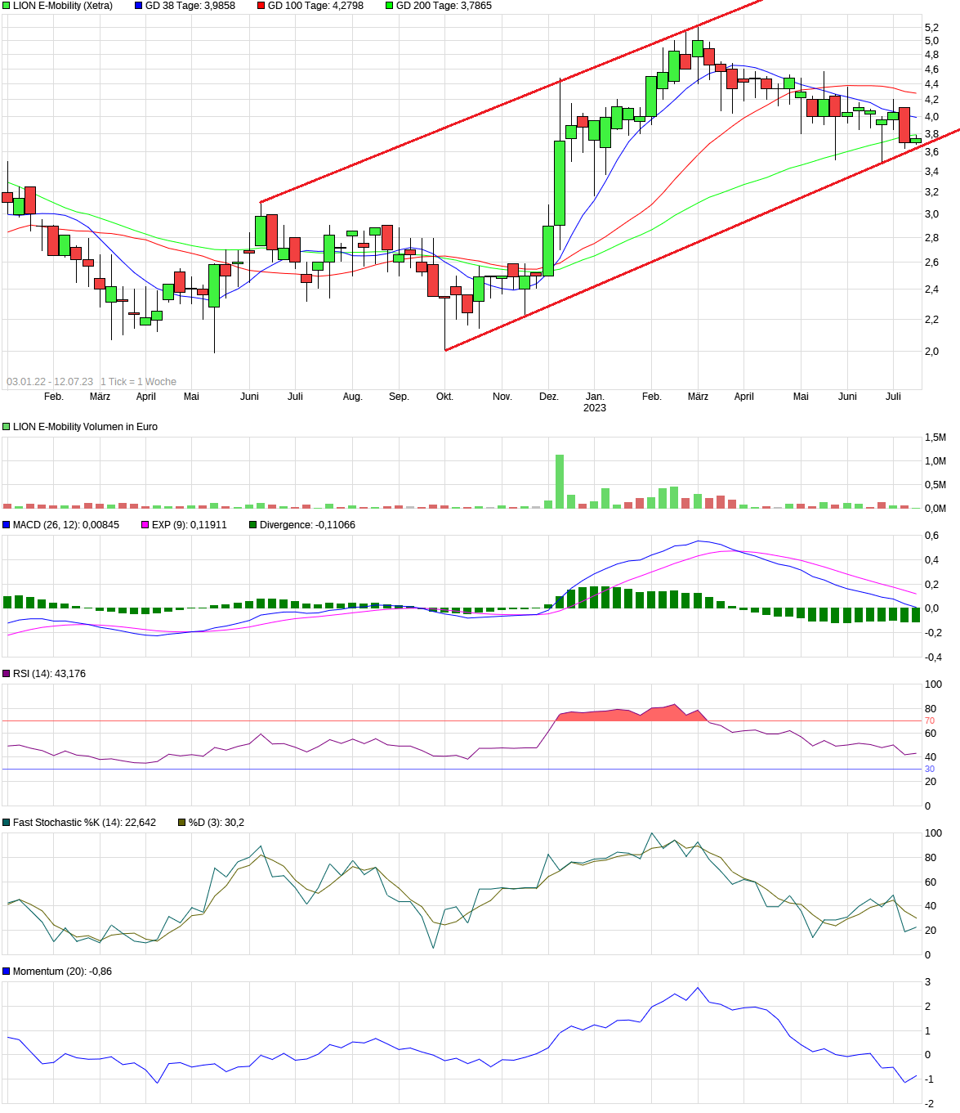Click the '2023' year label below the time axis
Viewport: 960px width, 1113px height.
click(x=595, y=408)
